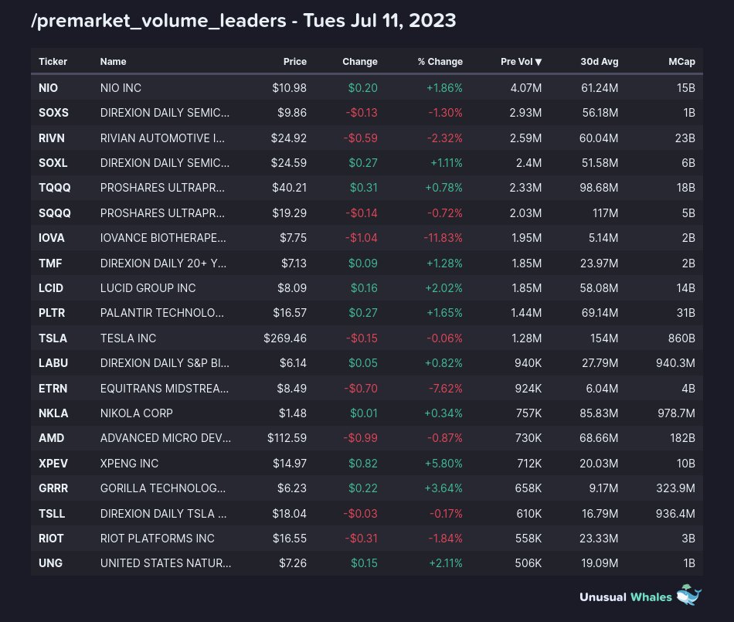Click the PALANTIR TECHNOLO... name cell
This screenshot has width=734, height=622.
(162, 313)
